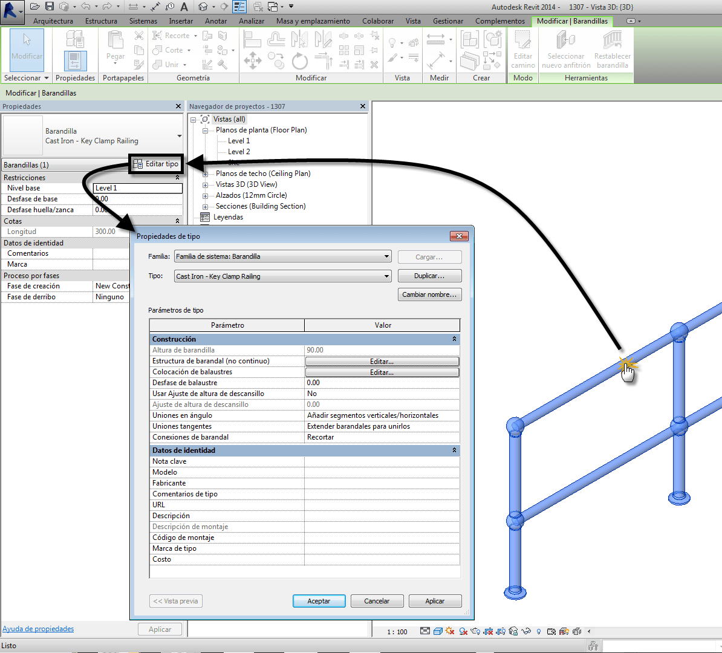Select Level 2 in the project browser
Viewport: 722px width, 653px height.
pyautogui.click(x=239, y=152)
